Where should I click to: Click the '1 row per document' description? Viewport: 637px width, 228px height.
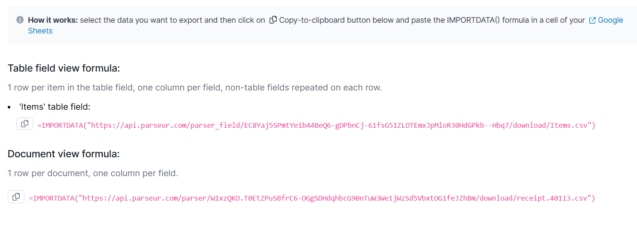point(92,174)
